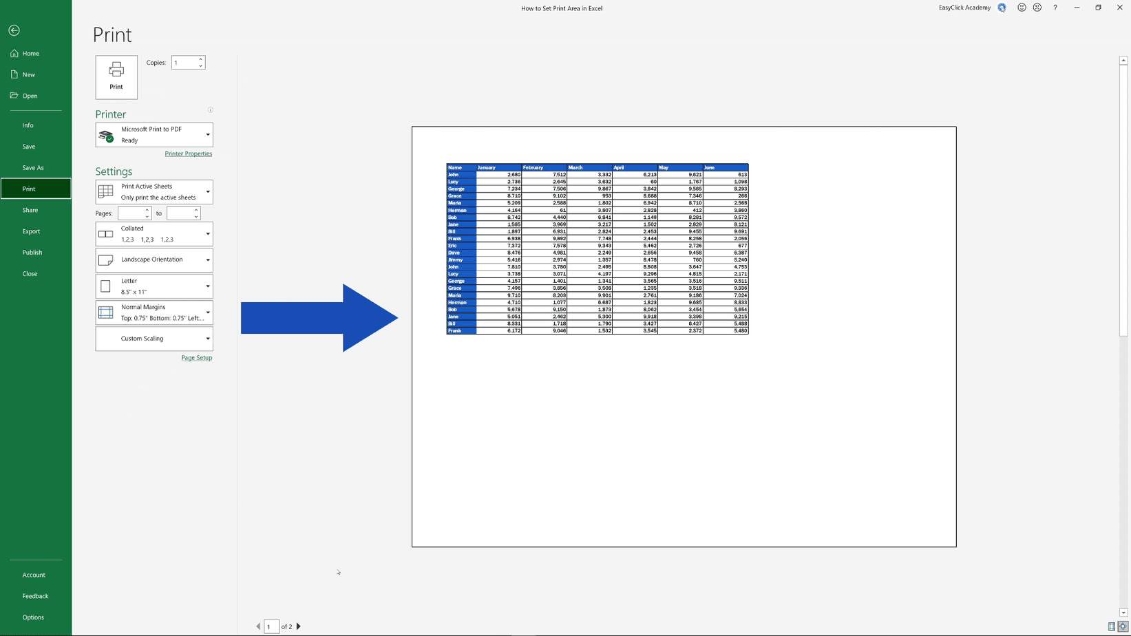1131x636 pixels.
Task: Expand the Custom Scaling options
Action: [x=208, y=338]
